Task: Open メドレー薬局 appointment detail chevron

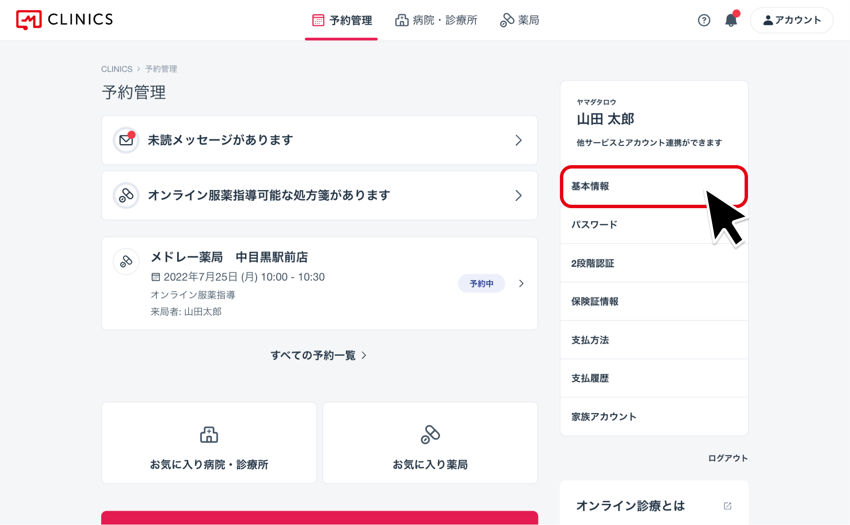Action: point(522,284)
